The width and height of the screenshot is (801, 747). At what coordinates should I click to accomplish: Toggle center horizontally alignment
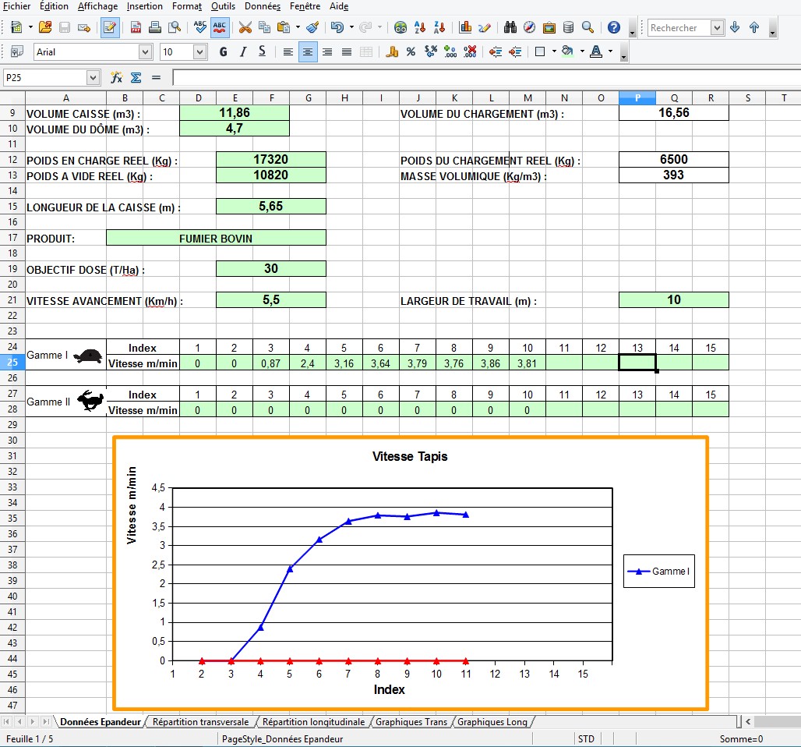(x=308, y=51)
